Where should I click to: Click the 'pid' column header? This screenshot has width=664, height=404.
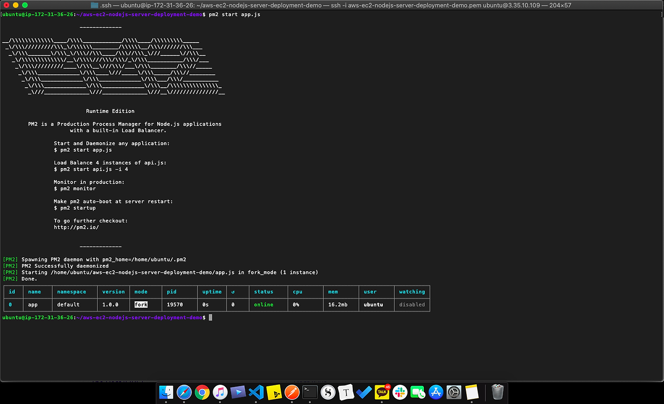point(171,291)
